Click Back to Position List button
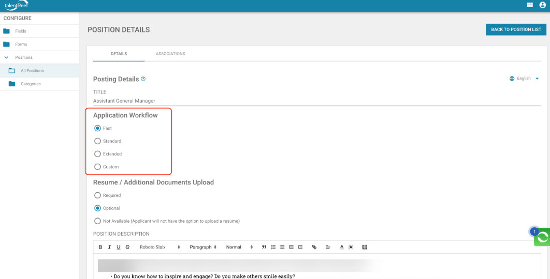This screenshot has height=279, width=550. (516, 29)
